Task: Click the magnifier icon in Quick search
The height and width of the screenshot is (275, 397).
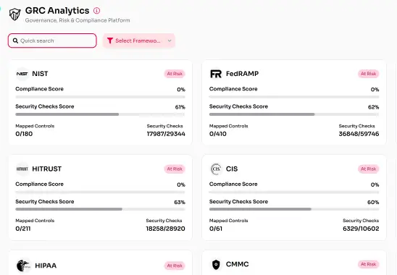Action: tap(15, 41)
